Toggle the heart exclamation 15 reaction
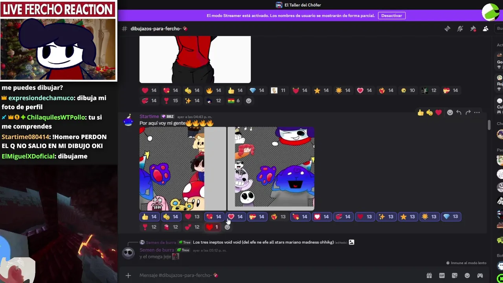 pyautogui.click(x=171, y=101)
